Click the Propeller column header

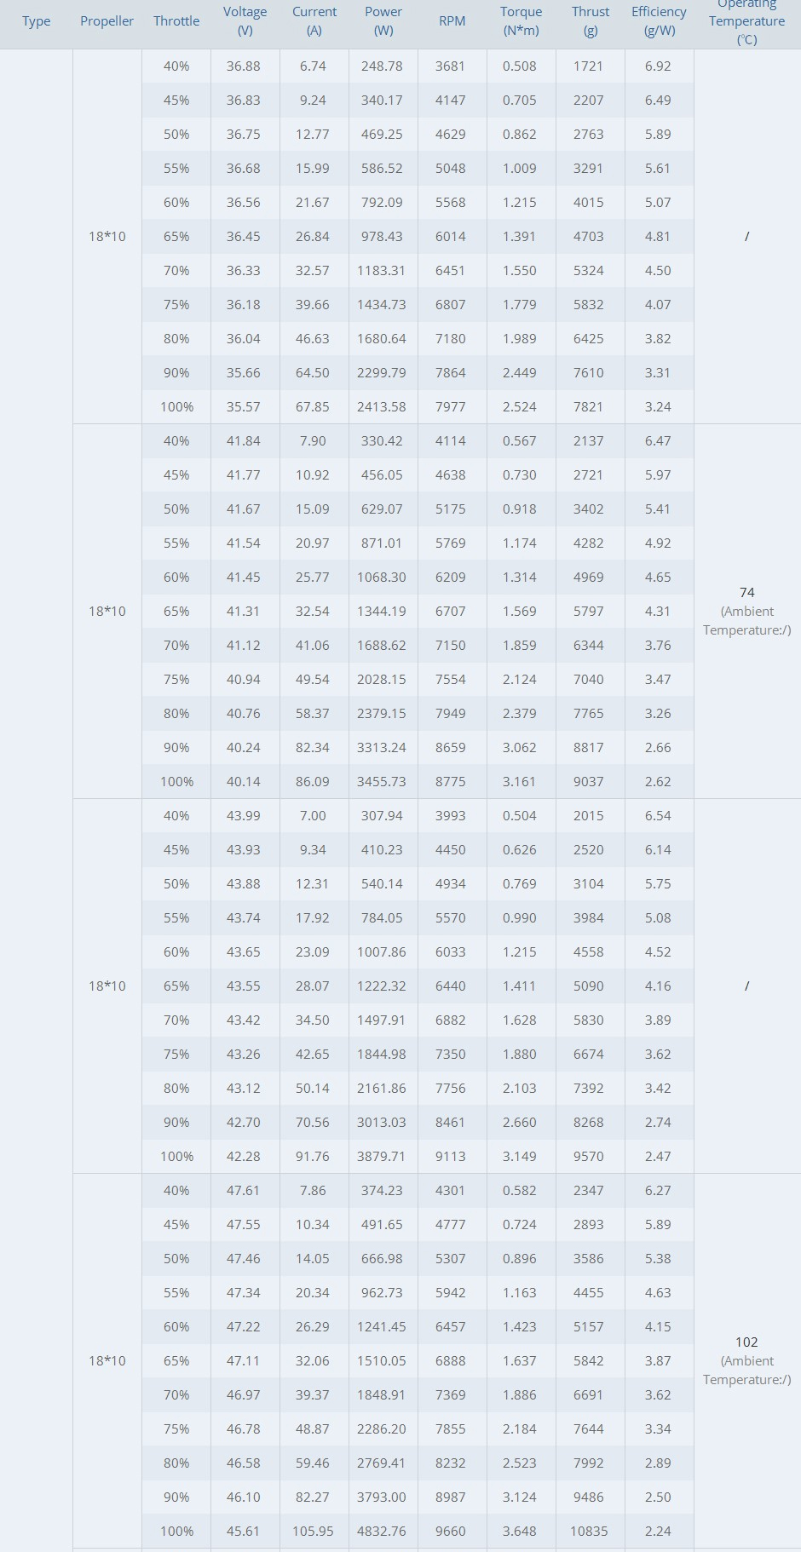(107, 21)
